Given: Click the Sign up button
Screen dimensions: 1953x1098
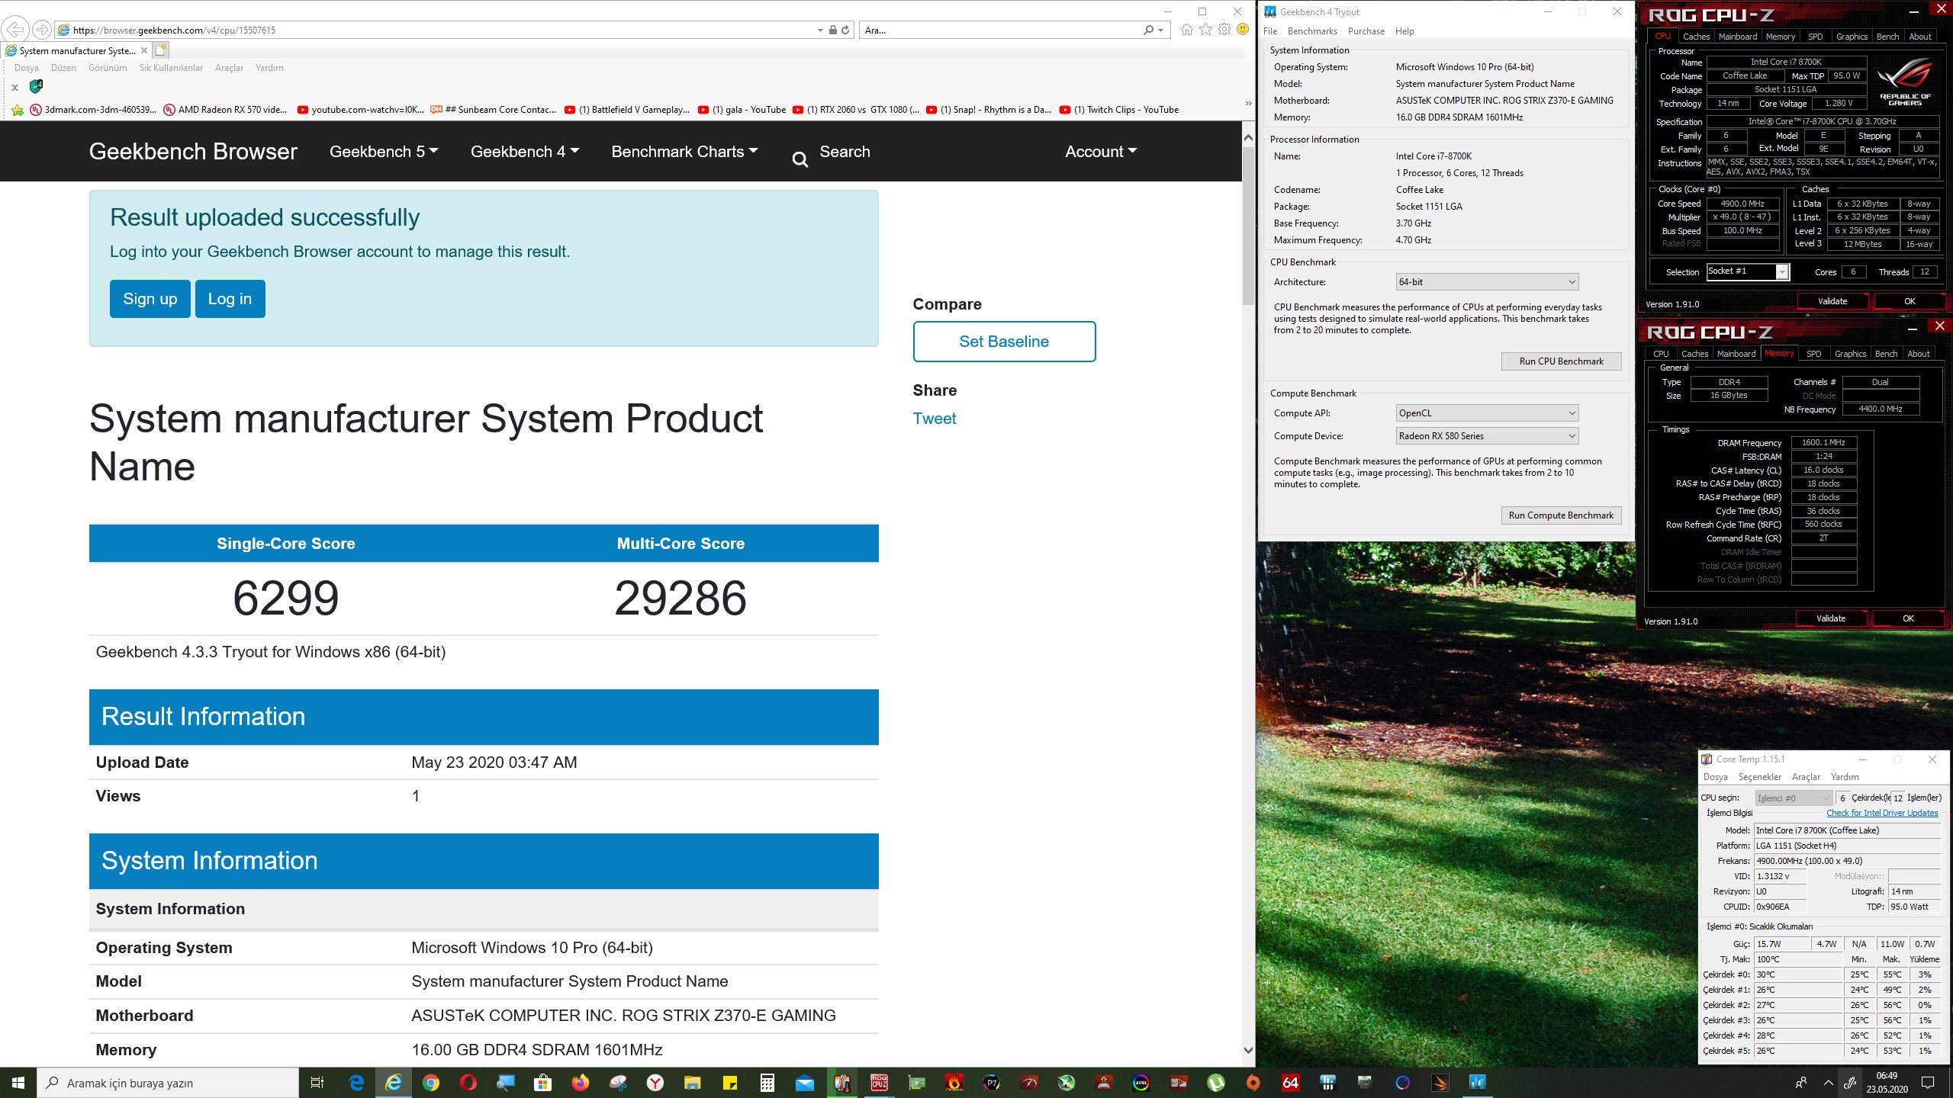Looking at the screenshot, I should [x=150, y=299].
